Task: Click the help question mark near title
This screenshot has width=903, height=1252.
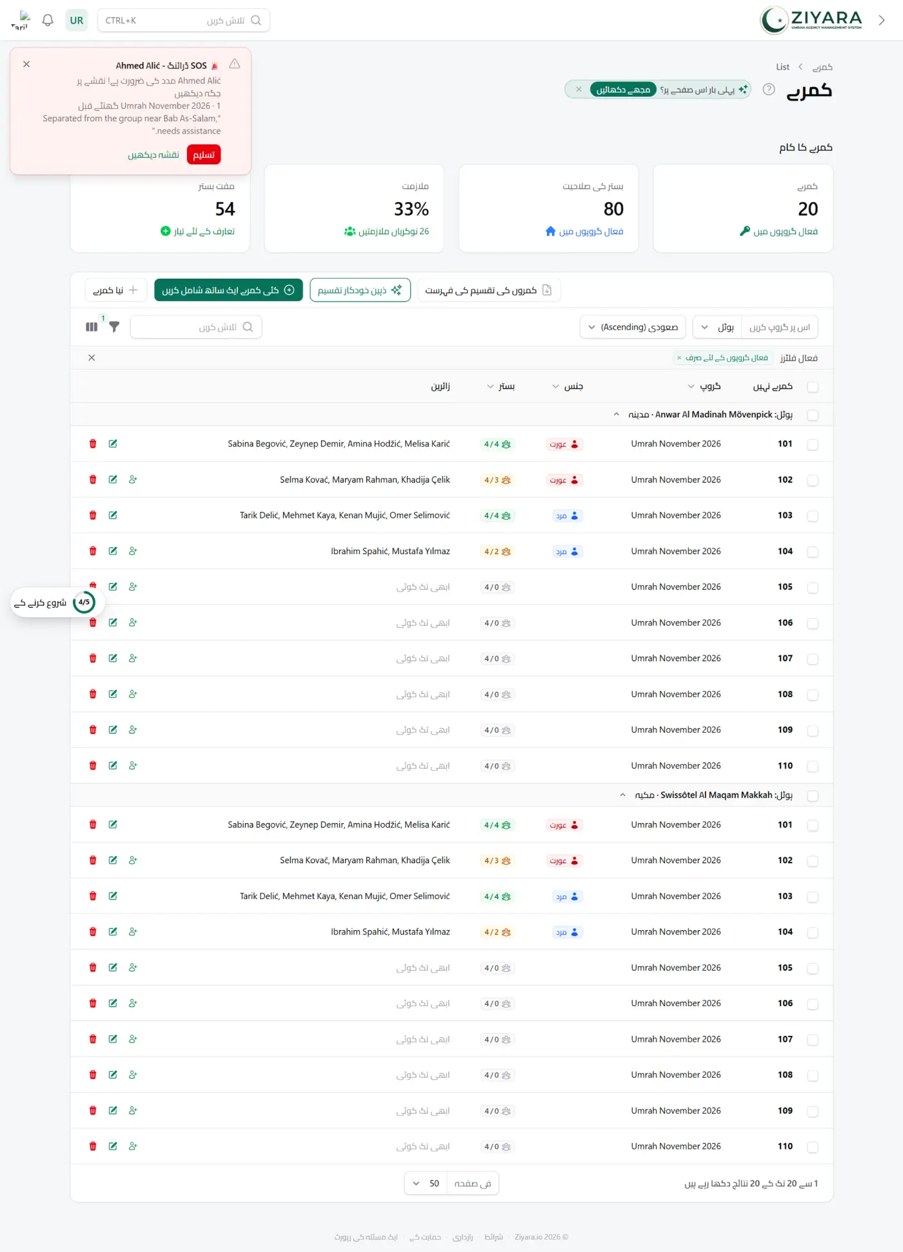Action: (769, 90)
